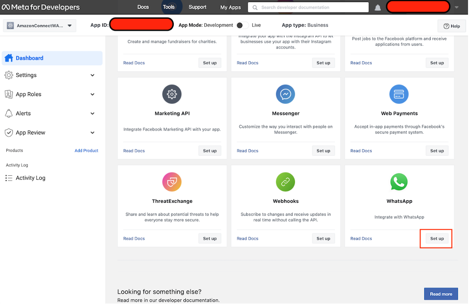The image size is (469, 304).
Task: Click the App Review shield icon
Action: tap(9, 133)
